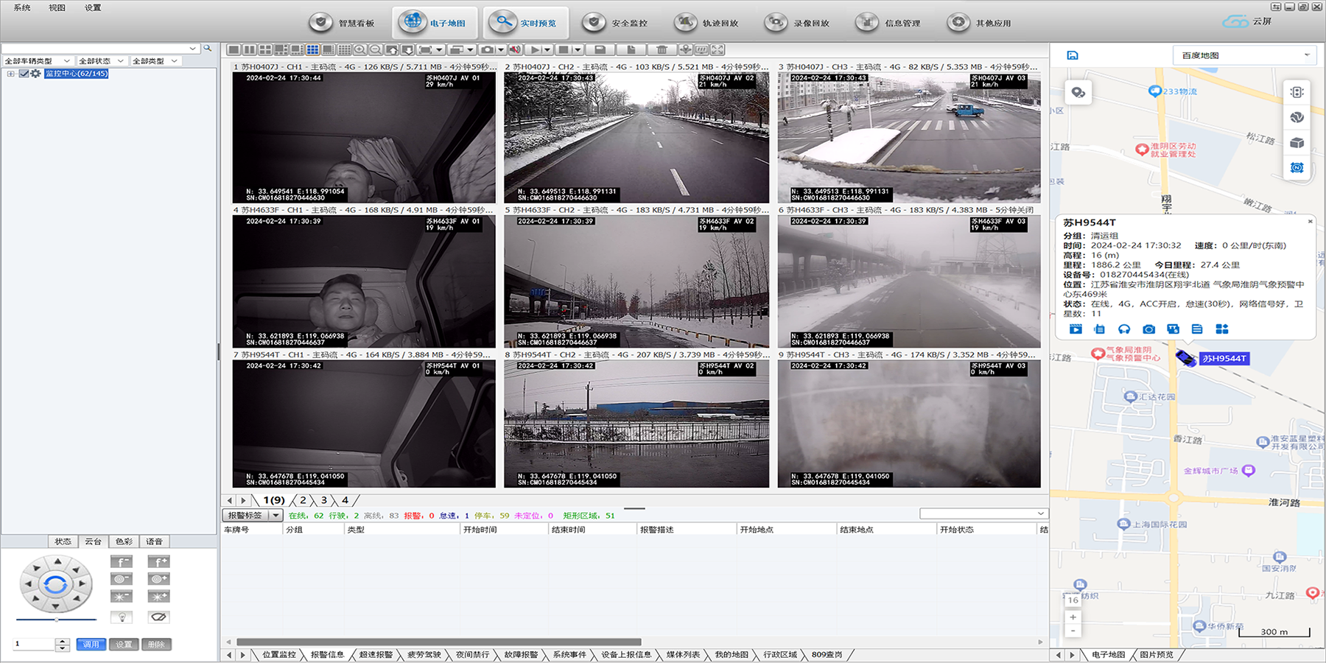Viewport: 1326px width, 663px height.
Task: Open the 轨迹回放 module tab
Action: tap(707, 23)
